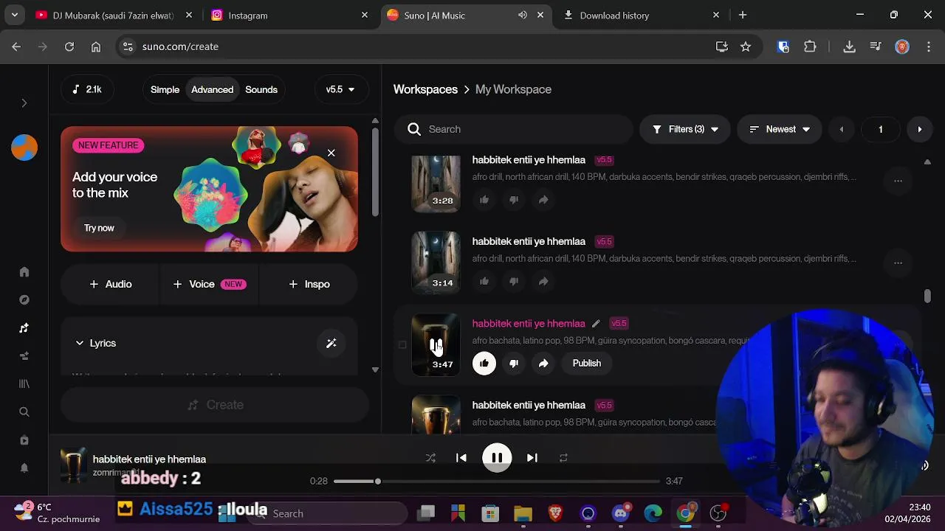Bookmark this page with the star icon
945x531 pixels.
pyautogui.click(x=746, y=46)
